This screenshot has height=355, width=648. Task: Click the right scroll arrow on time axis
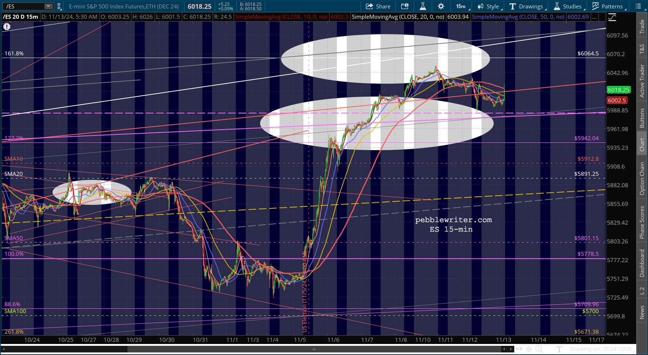(510, 349)
